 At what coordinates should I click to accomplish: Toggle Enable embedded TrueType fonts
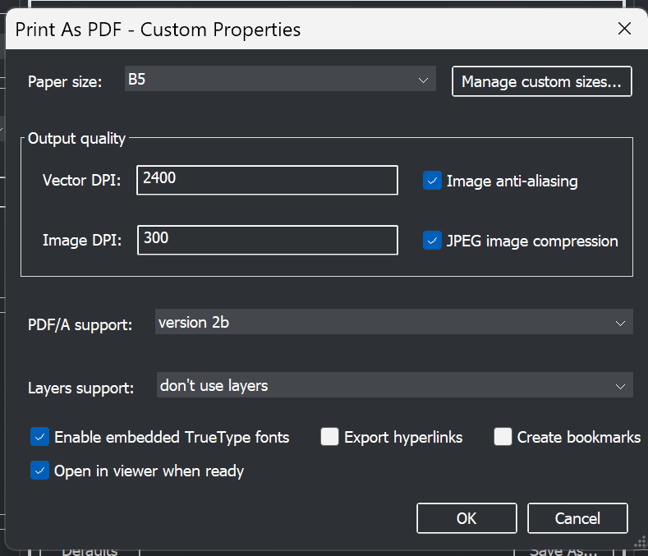coord(39,437)
